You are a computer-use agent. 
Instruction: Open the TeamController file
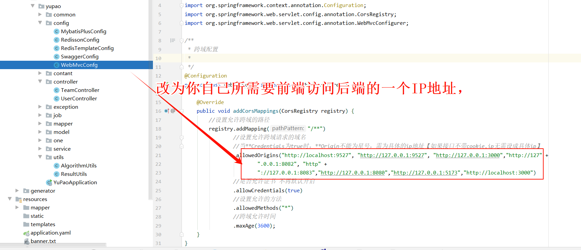click(x=80, y=90)
